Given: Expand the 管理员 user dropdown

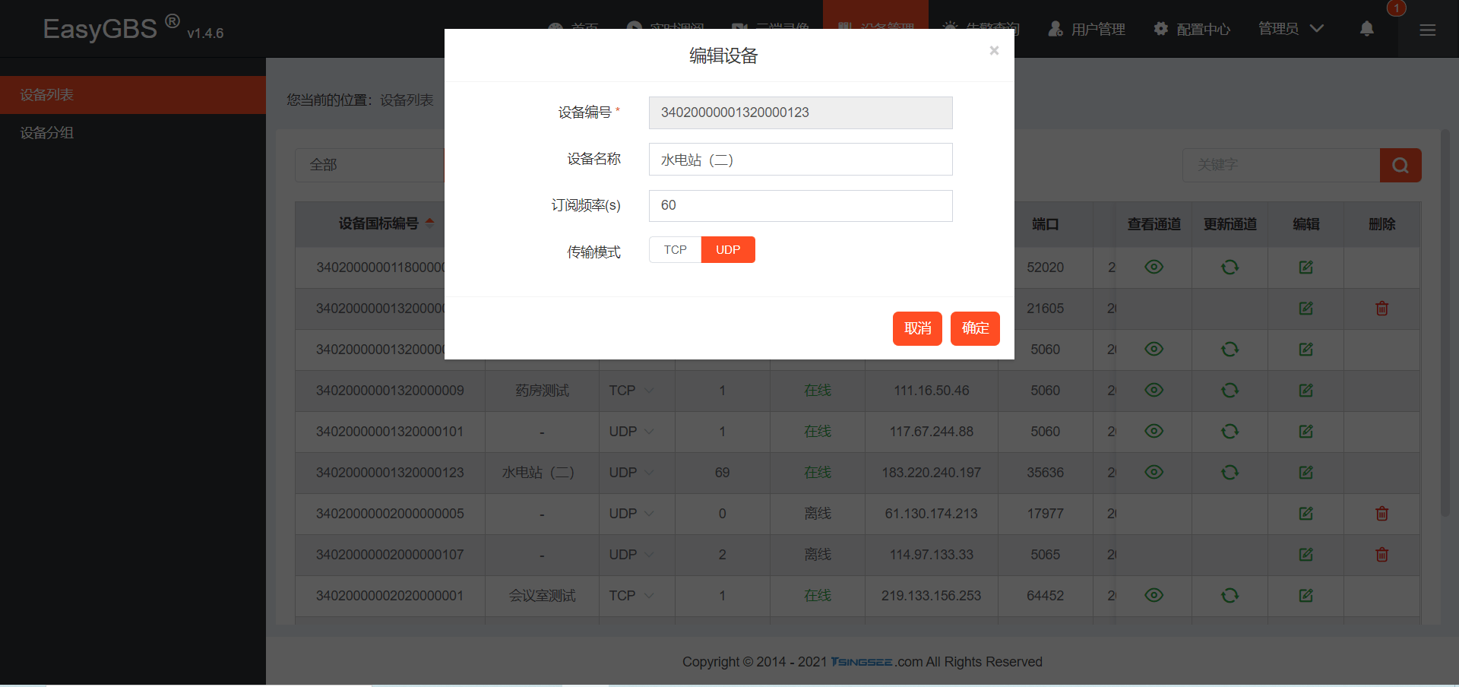Looking at the screenshot, I should pos(1290,29).
